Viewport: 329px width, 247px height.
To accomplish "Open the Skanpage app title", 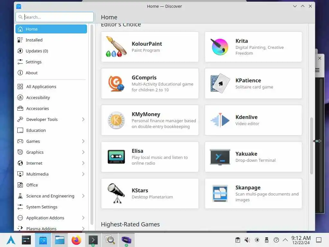I will (248, 188).
